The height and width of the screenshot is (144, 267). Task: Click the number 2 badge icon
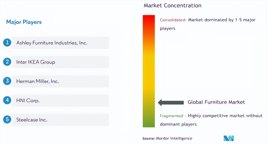tap(7, 62)
